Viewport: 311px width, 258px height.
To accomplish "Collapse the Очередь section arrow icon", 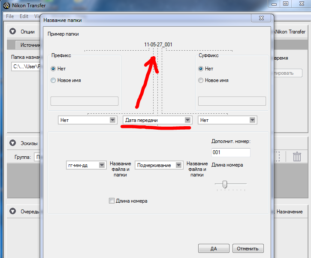I will coord(13,211).
